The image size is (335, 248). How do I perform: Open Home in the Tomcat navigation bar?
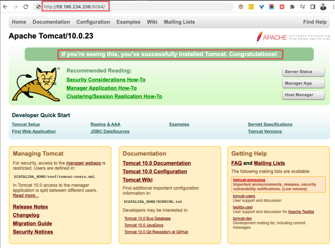click(19, 22)
